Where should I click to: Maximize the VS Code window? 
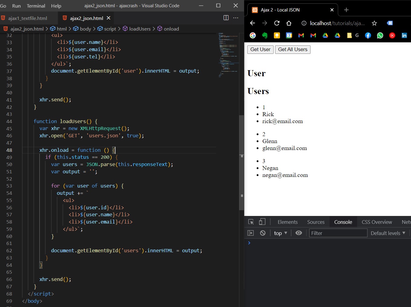[x=218, y=5]
